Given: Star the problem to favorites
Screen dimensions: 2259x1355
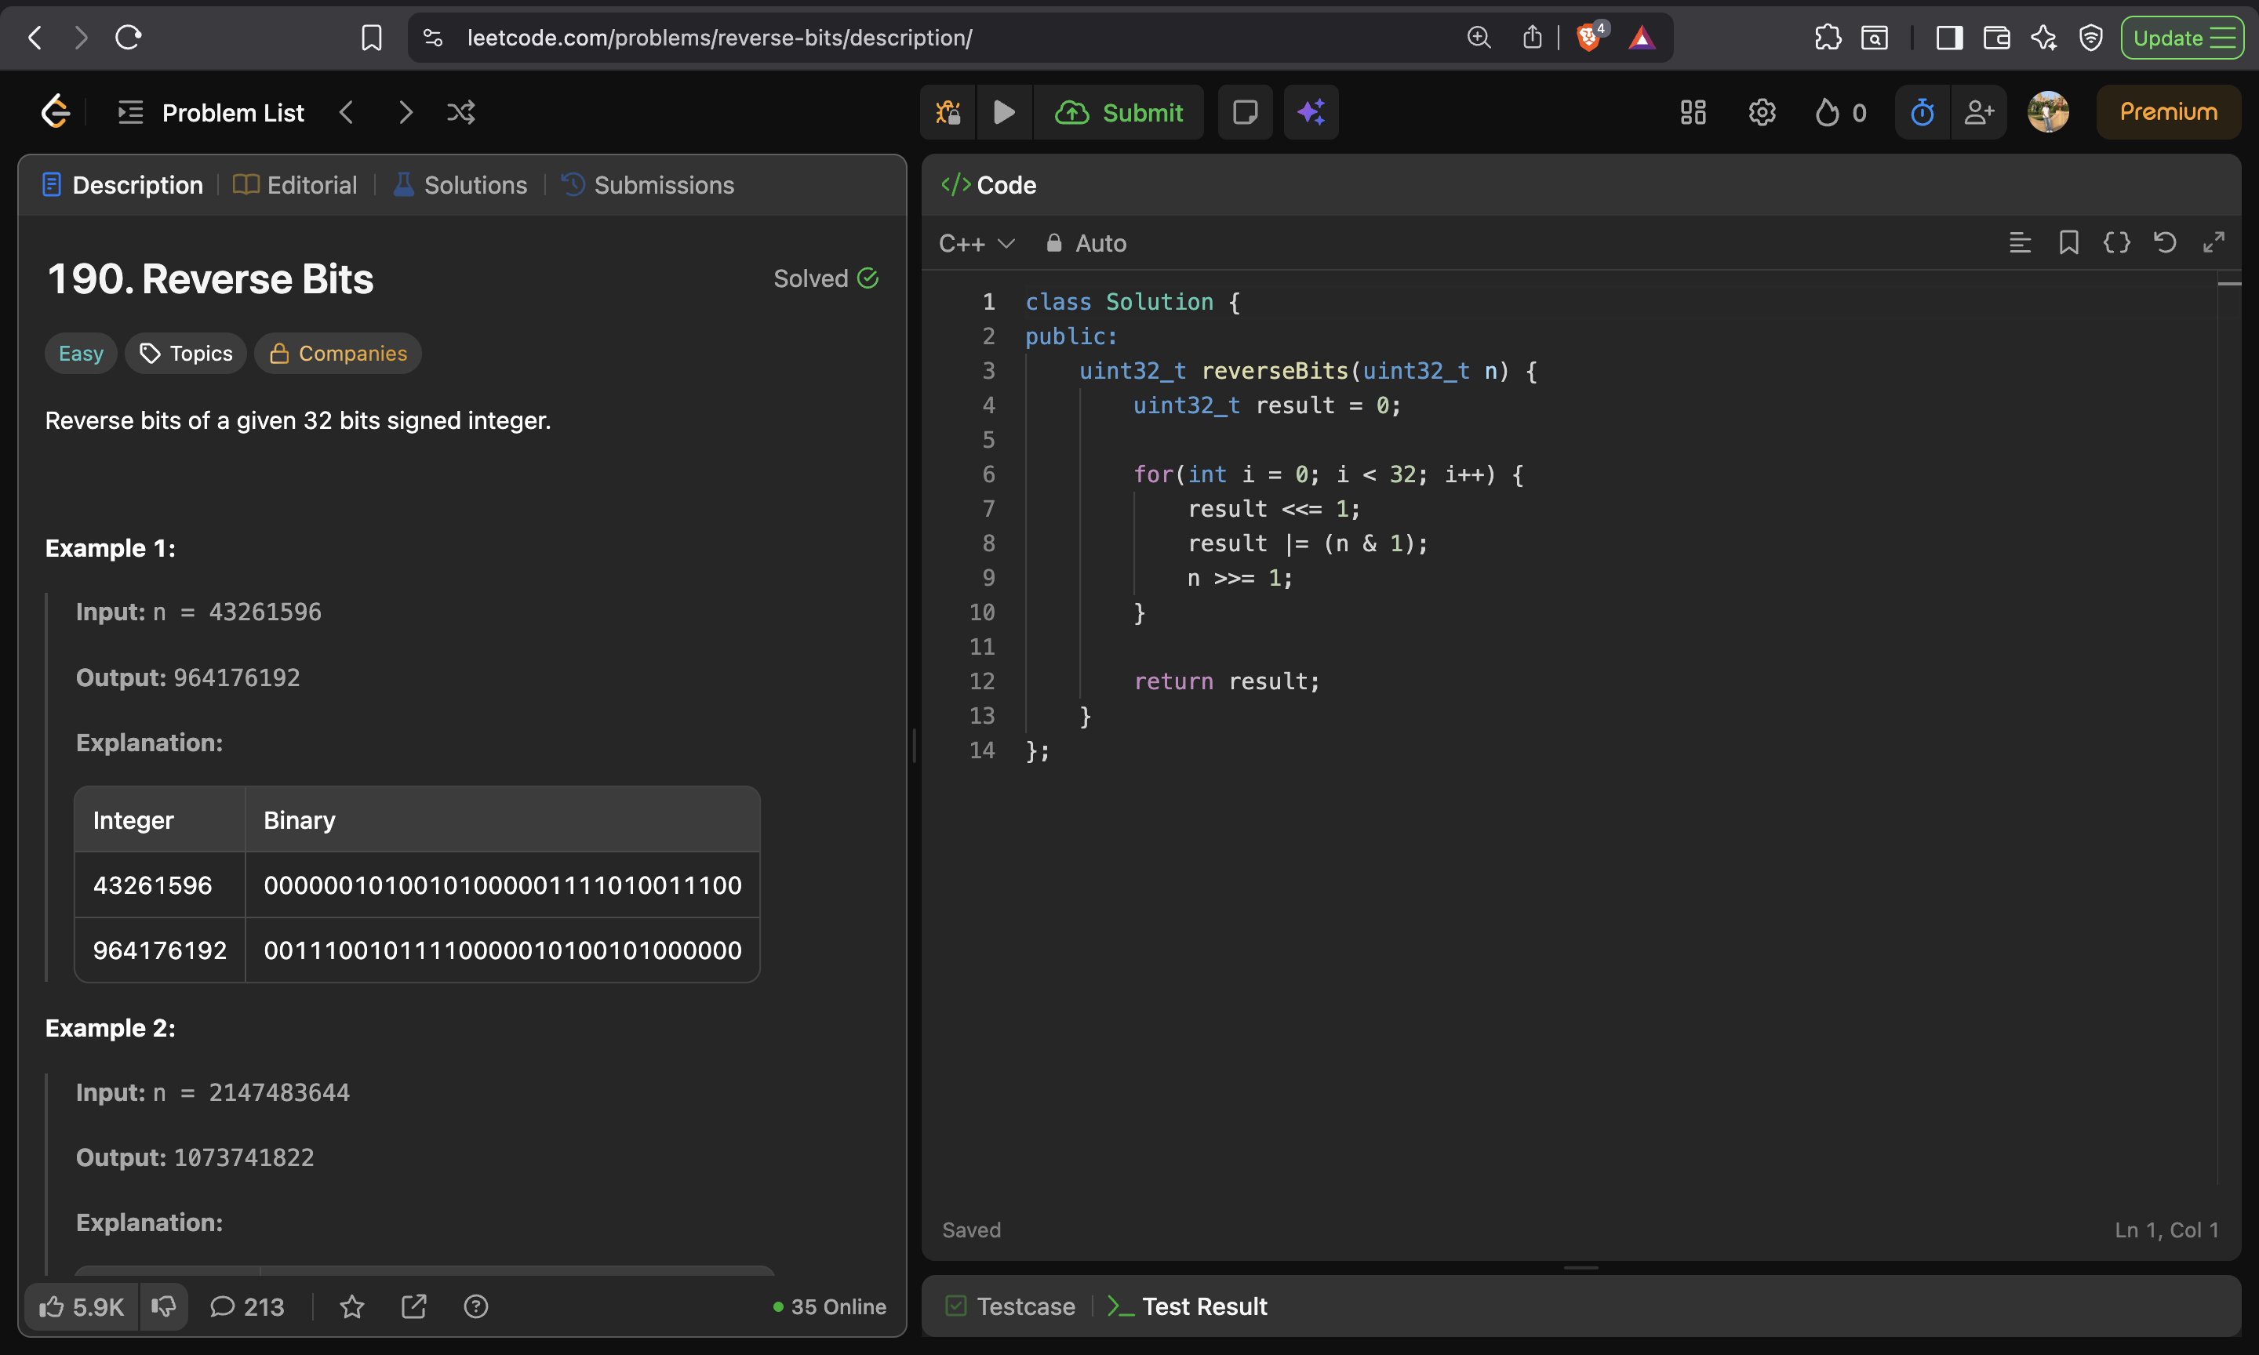Looking at the screenshot, I should tap(351, 1306).
